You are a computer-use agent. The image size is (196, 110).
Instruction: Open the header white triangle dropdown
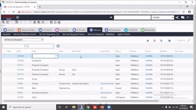coord(111,18)
